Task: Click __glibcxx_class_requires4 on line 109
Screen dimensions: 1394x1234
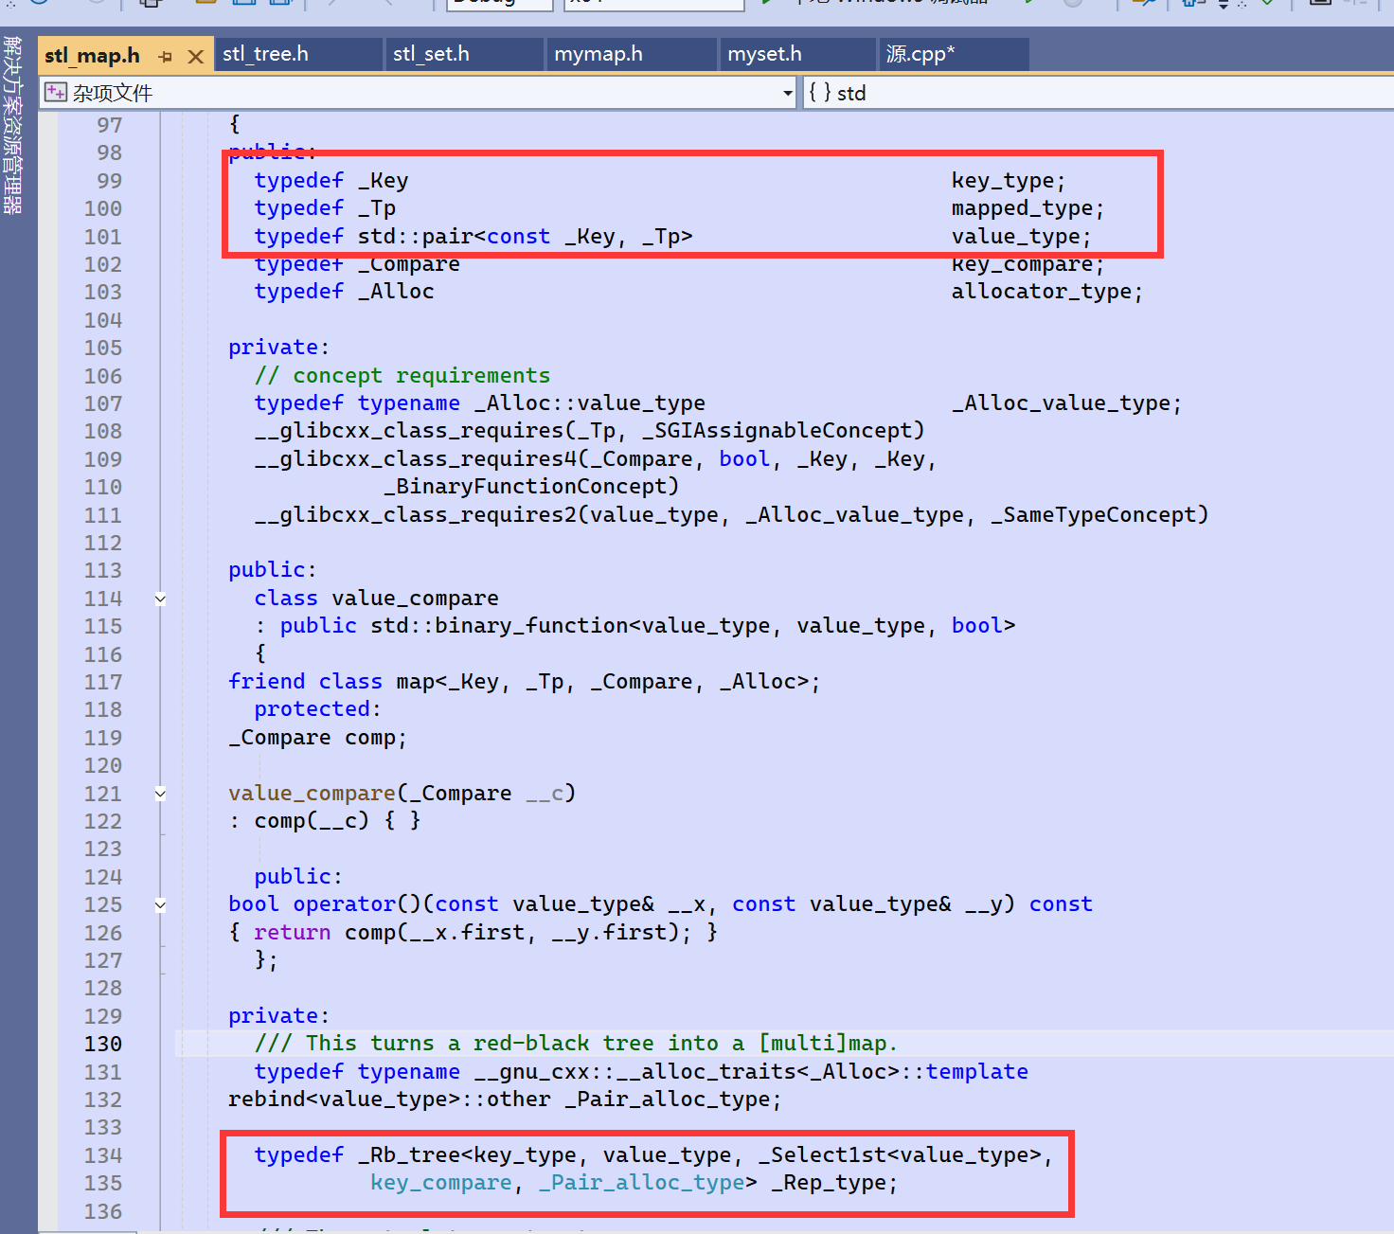Action: coord(416,459)
